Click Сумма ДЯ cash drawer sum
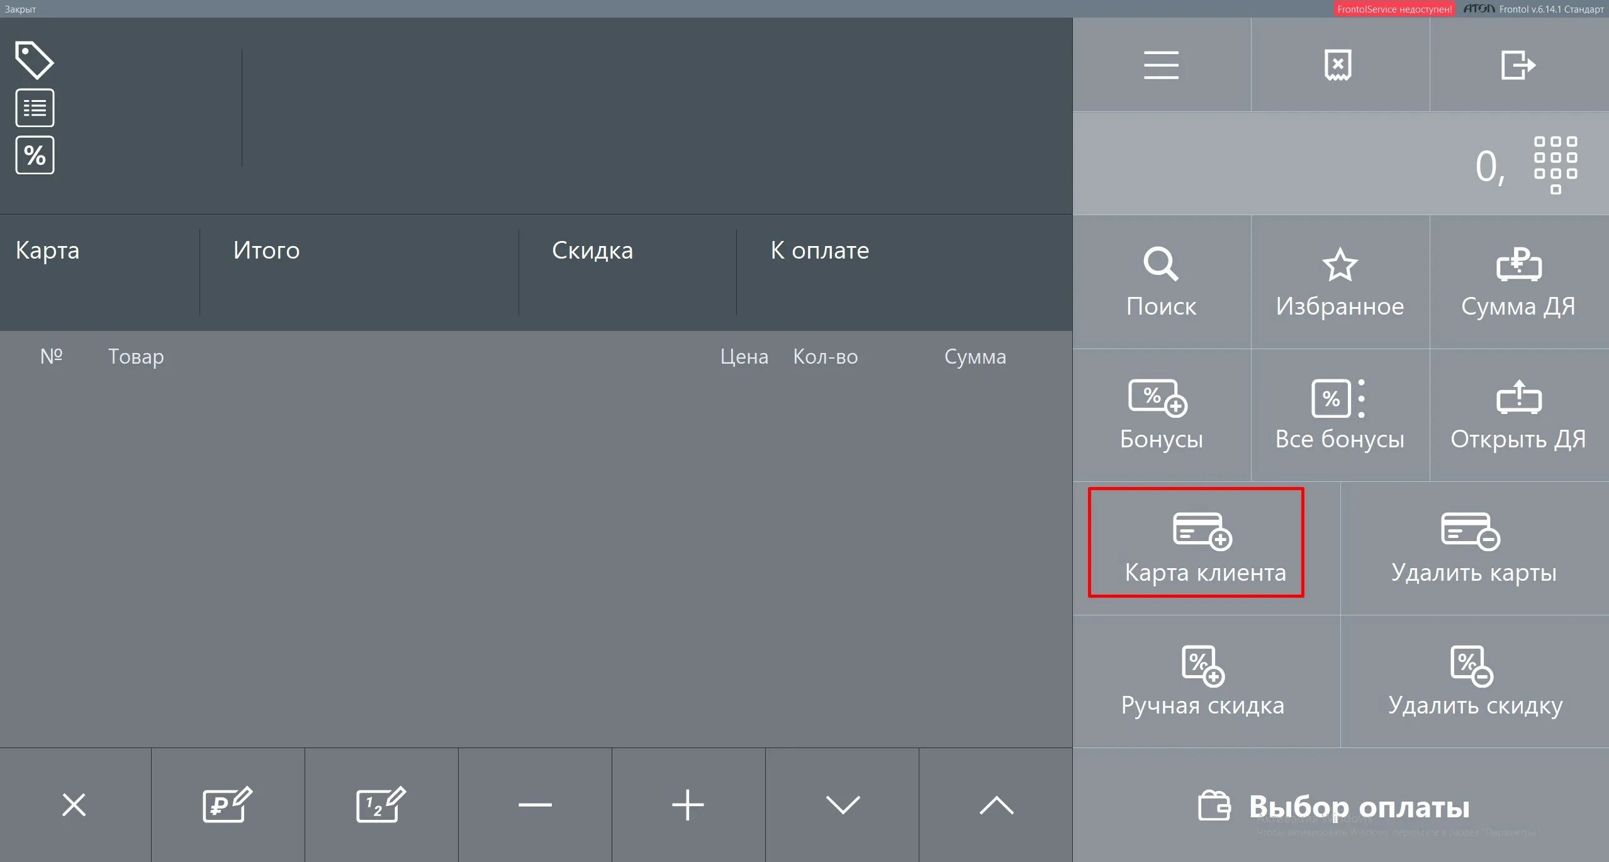 click(1518, 282)
